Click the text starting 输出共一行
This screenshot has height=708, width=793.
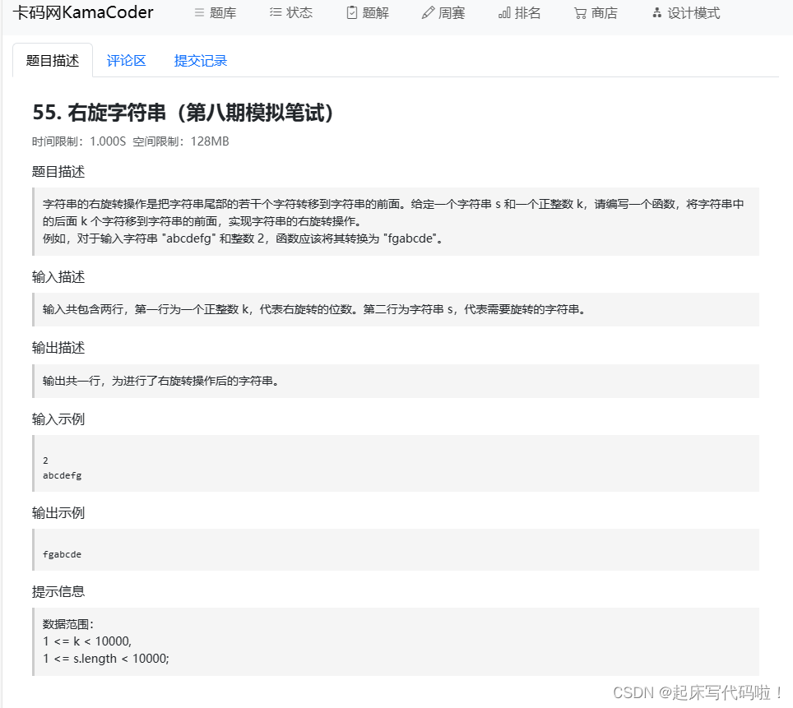(161, 381)
